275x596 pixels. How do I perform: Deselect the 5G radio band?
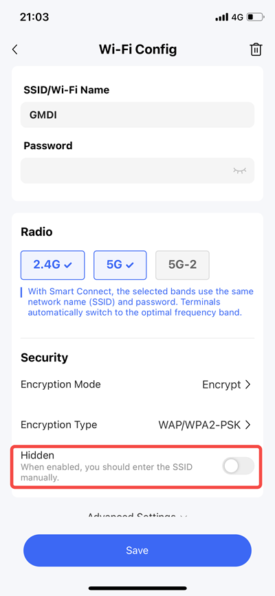pos(120,265)
